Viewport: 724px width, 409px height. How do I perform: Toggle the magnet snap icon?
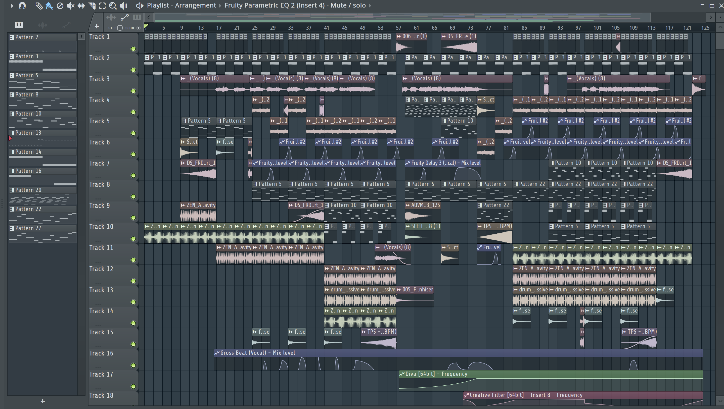point(22,5)
